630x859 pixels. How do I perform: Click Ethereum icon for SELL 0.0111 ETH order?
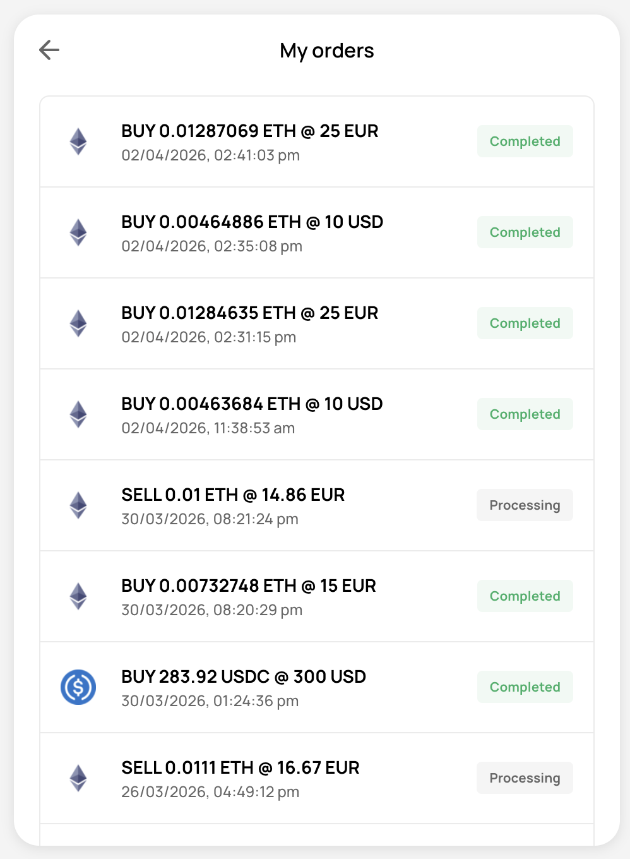(78, 778)
